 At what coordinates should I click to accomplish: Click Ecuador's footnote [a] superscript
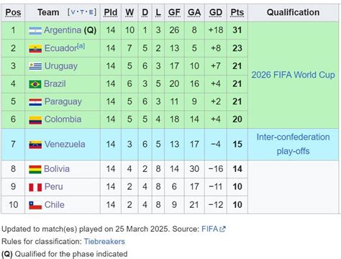point(81,46)
